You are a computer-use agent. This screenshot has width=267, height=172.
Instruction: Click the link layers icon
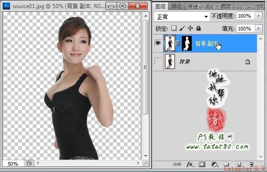pos(177,164)
